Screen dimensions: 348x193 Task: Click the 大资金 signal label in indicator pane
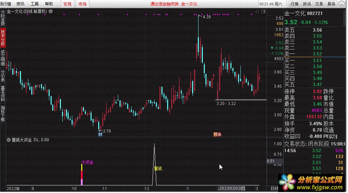coord(88,162)
